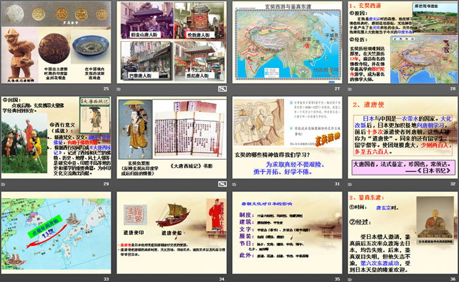
Task: Select the Chinatown gate photos slide
Action: tap(170, 42)
